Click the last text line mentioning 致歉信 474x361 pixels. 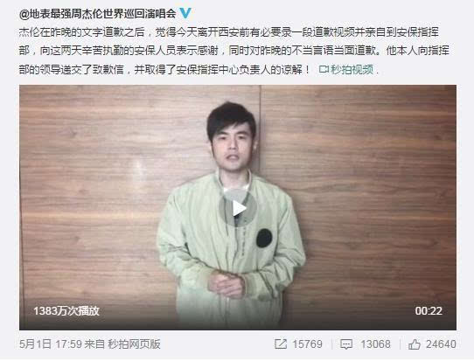[x=164, y=70]
